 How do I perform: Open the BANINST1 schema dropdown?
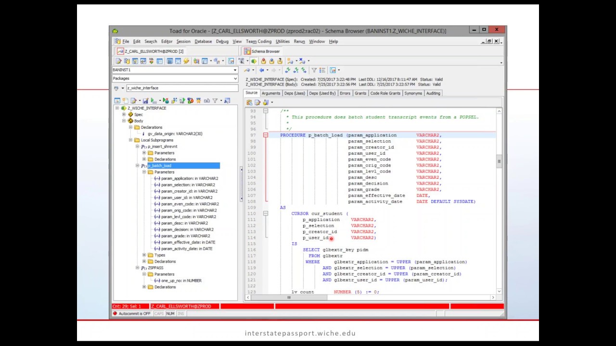[235, 70]
